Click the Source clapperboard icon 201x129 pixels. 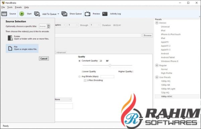[4, 14]
